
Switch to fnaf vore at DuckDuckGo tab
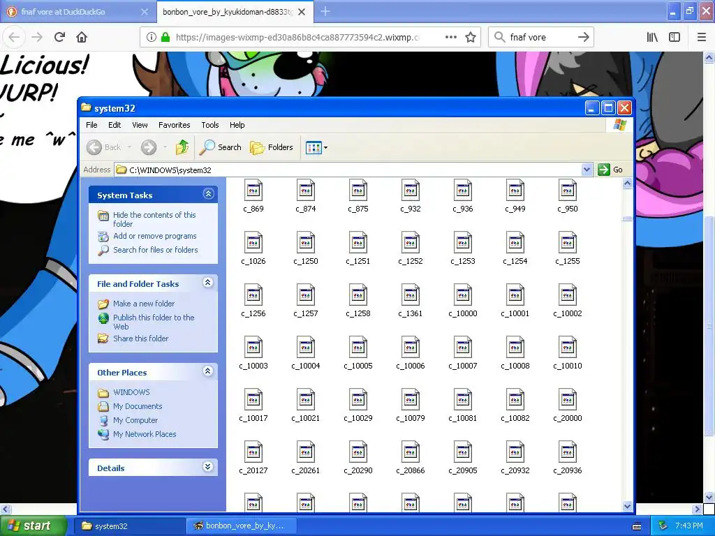(x=78, y=13)
